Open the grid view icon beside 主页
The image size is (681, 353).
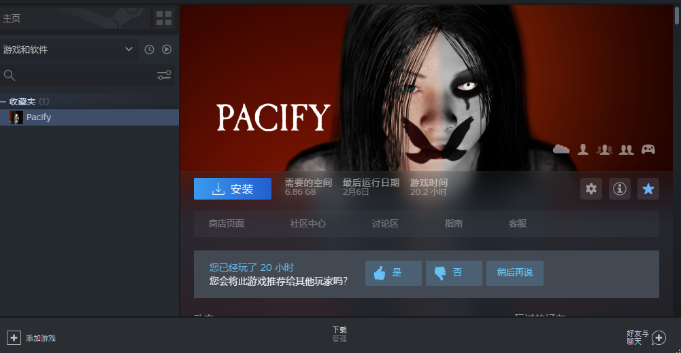[x=164, y=18]
